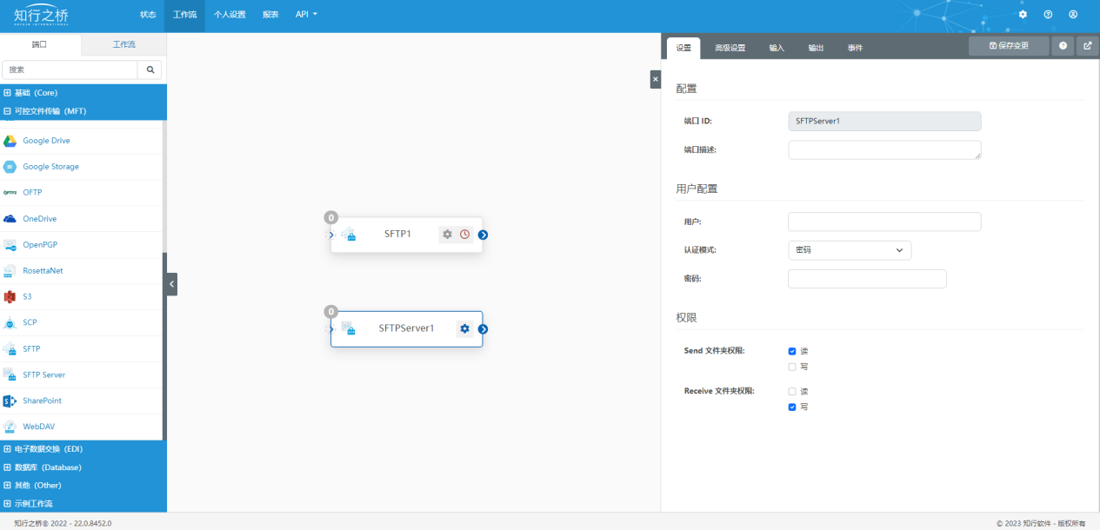Image resolution: width=1100 pixels, height=530 pixels.
Task: Switch to 事件 tab
Action: [x=855, y=48]
